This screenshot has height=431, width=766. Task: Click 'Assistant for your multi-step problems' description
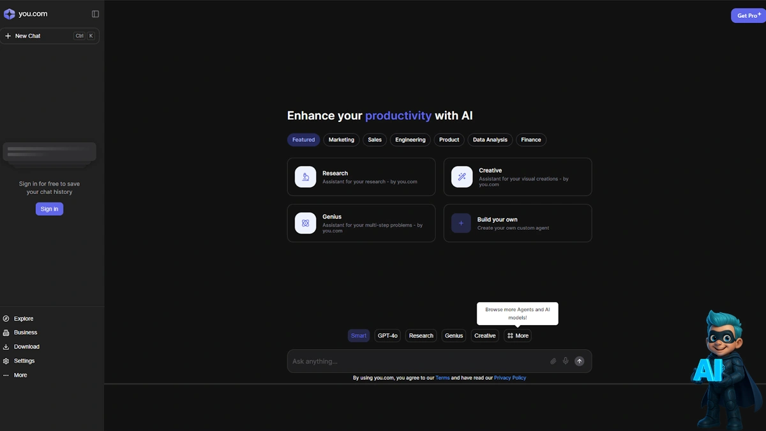click(372, 228)
